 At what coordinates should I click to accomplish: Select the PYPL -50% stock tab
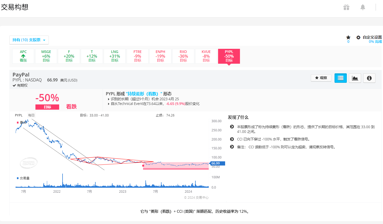pyautogui.click(x=229, y=56)
